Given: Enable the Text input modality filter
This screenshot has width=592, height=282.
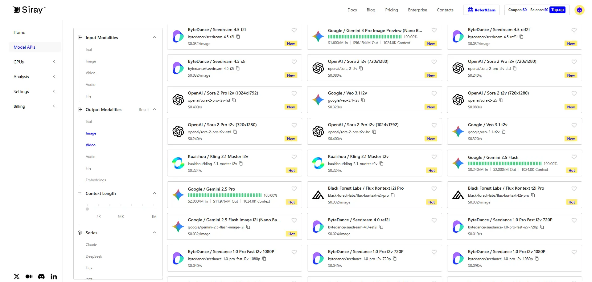Looking at the screenshot, I should 89,50.
